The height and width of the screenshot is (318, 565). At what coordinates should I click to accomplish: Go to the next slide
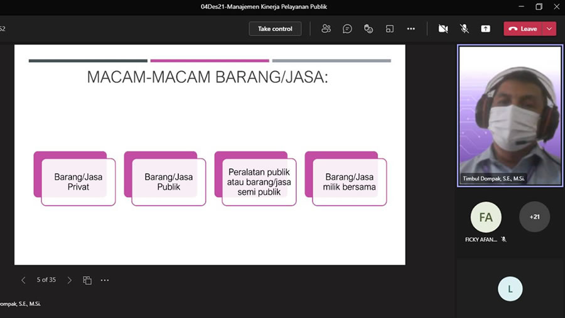tap(70, 280)
